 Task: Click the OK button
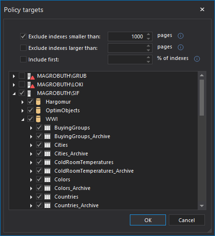pyautogui.click(x=148, y=220)
